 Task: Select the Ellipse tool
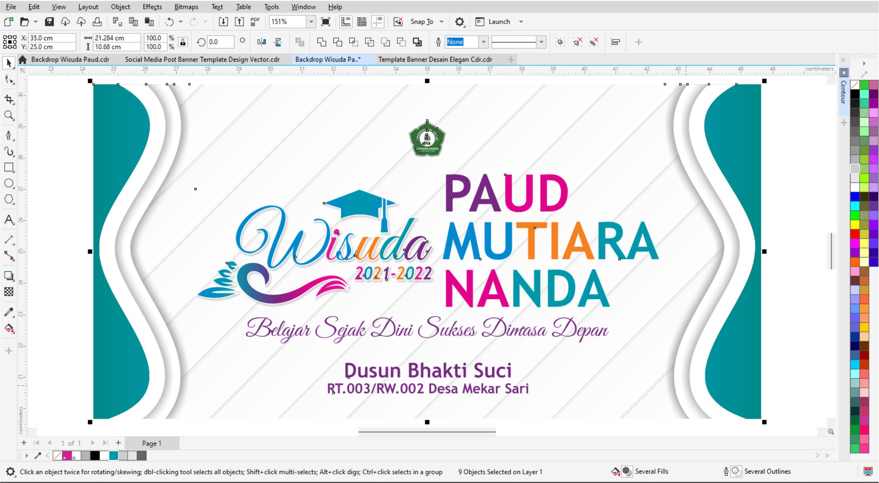(9, 184)
